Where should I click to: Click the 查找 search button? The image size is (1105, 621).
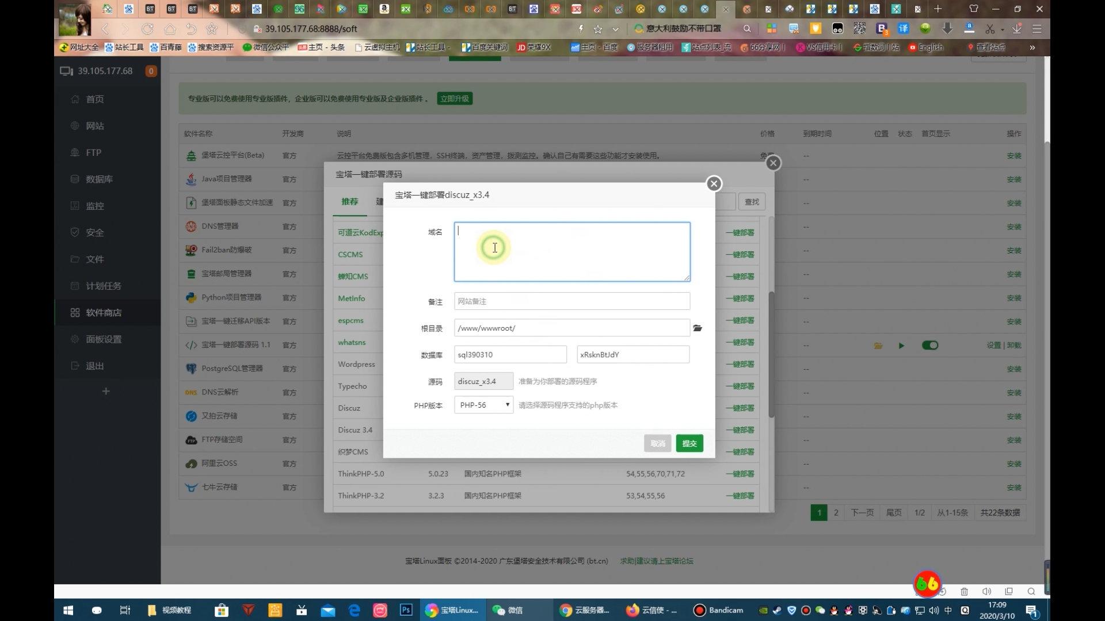click(752, 202)
